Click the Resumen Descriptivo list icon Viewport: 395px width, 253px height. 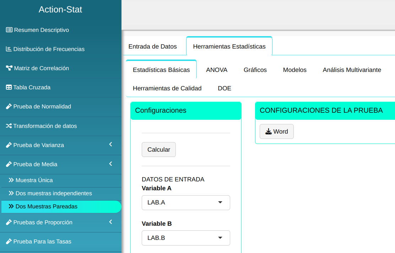click(9, 30)
